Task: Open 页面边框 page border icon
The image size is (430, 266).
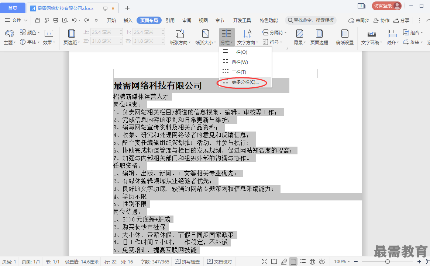Action: (x=319, y=34)
